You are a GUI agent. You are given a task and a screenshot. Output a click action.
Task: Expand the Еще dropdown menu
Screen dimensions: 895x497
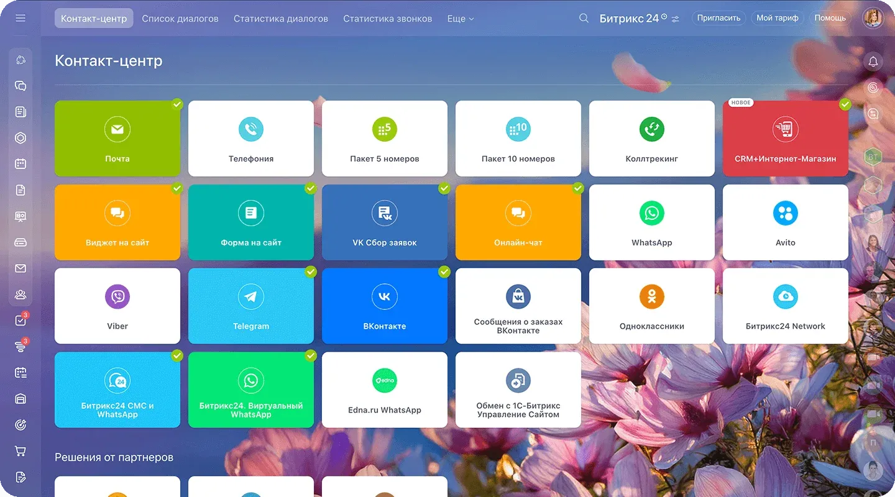[x=460, y=19]
